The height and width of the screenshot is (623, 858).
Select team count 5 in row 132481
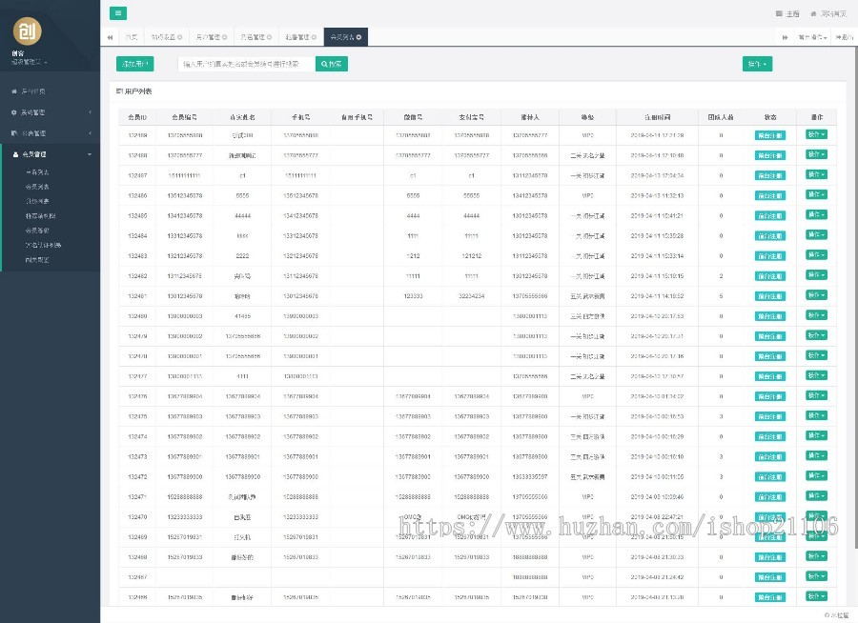click(721, 296)
